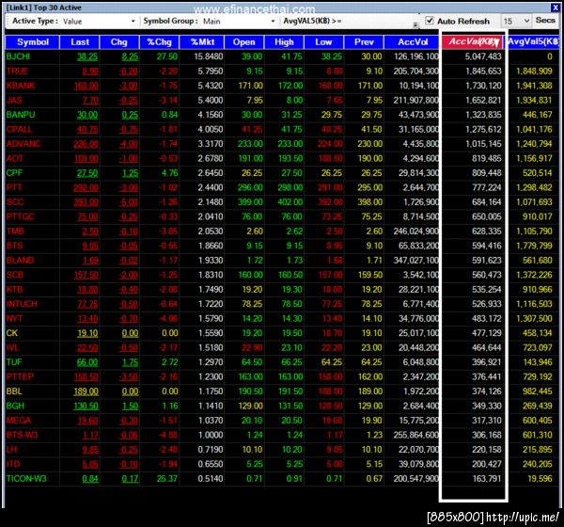Click the AvgVal5(KB) column header
Screen dimensions: 564x527
[533, 42]
